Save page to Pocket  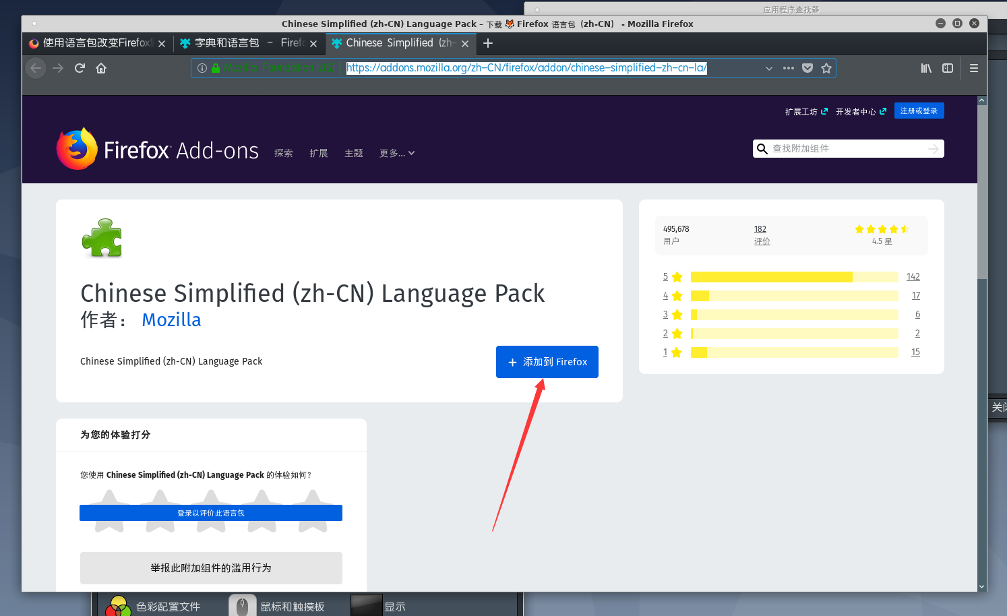(807, 68)
